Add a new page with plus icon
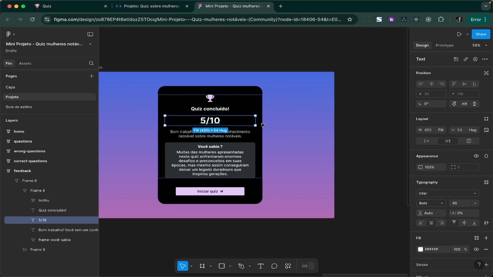493x277 pixels. coord(91,76)
